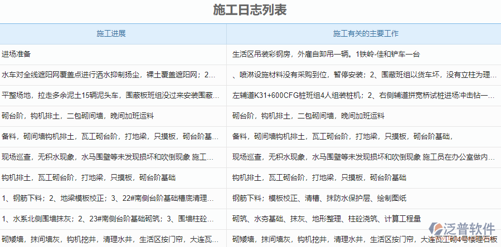Select the 平整场地，拉走多余泥土 cell
The image size is (501, 247).
[x=113, y=96]
